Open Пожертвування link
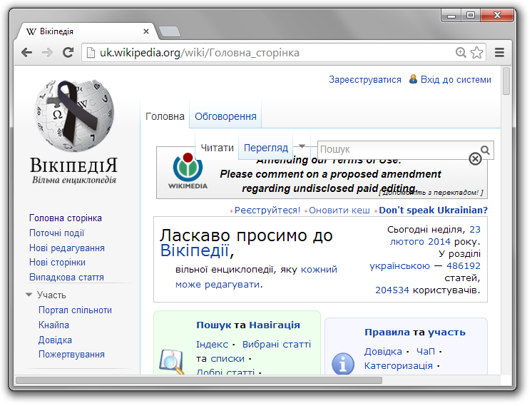The width and height of the screenshot is (532, 406). click(x=71, y=355)
